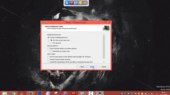
Task: Open TeamViewer from the top dock
Action: (x=67, y=3)
